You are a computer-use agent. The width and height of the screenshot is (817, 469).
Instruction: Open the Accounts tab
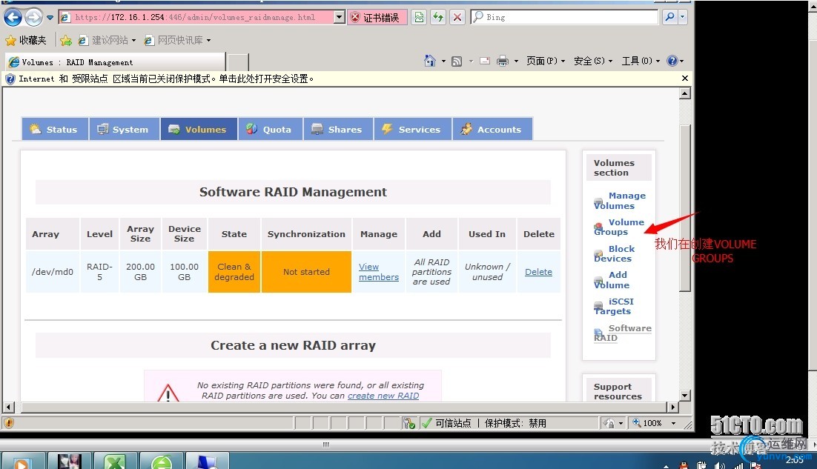coord(492,129)
